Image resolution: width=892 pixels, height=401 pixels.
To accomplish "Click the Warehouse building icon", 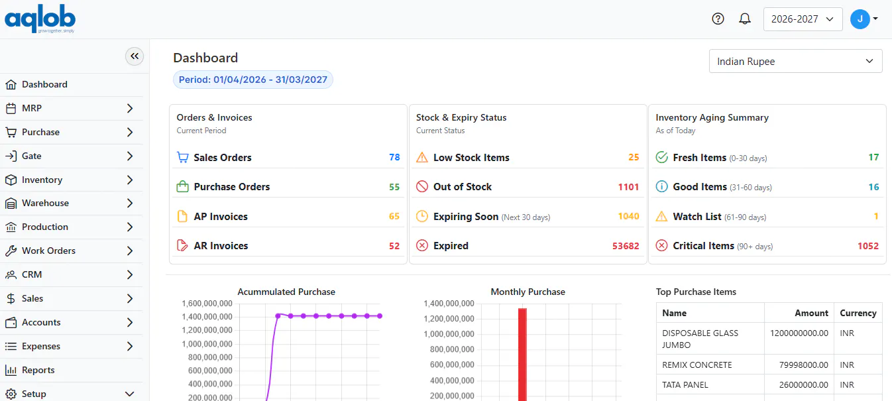I will (11, 203).
